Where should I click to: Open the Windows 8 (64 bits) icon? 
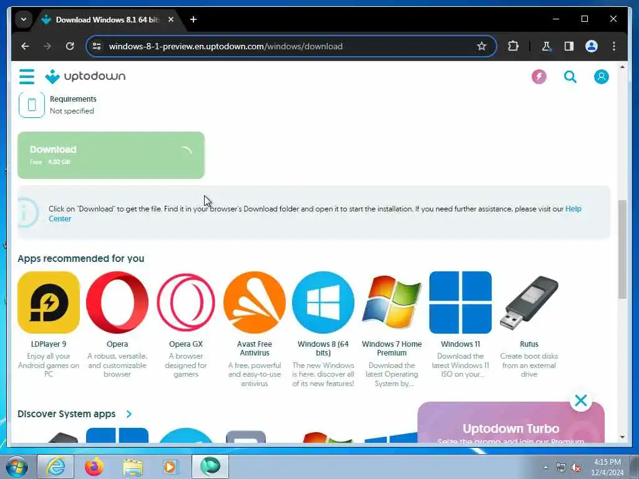323,302
